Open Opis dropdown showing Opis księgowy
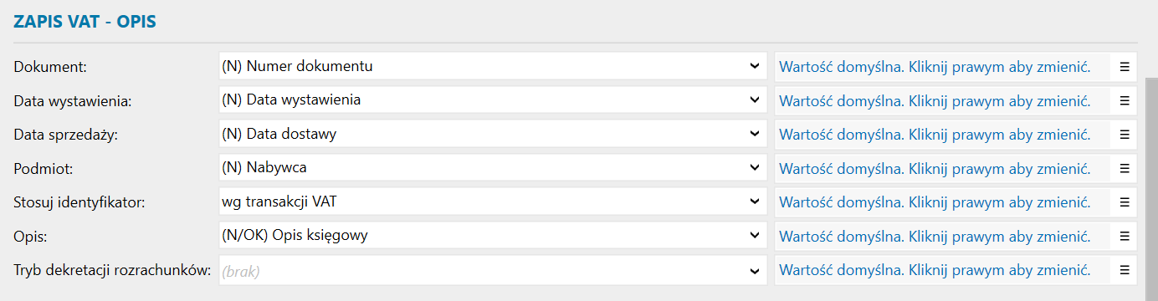Screen dimensions: 1158x301 click(x=492, y=236)
